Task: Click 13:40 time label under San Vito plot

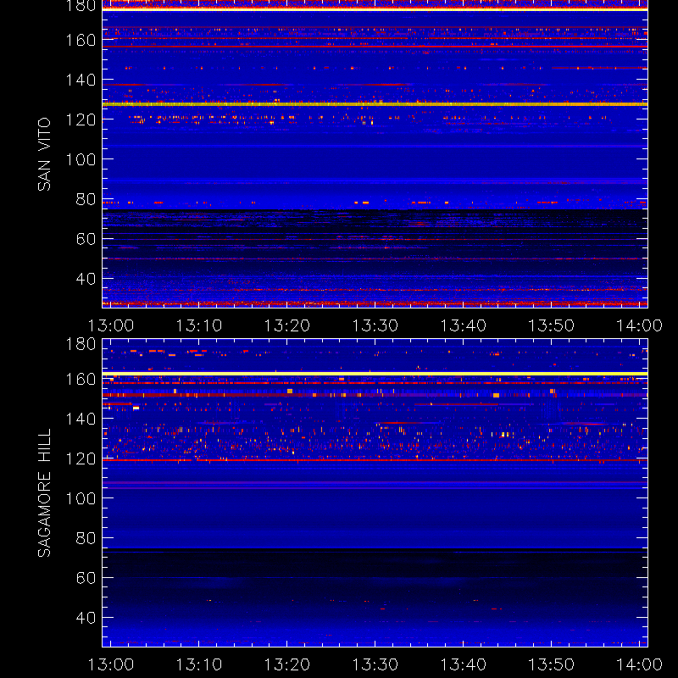Action: pyautogui.click(x=463, y=325)
